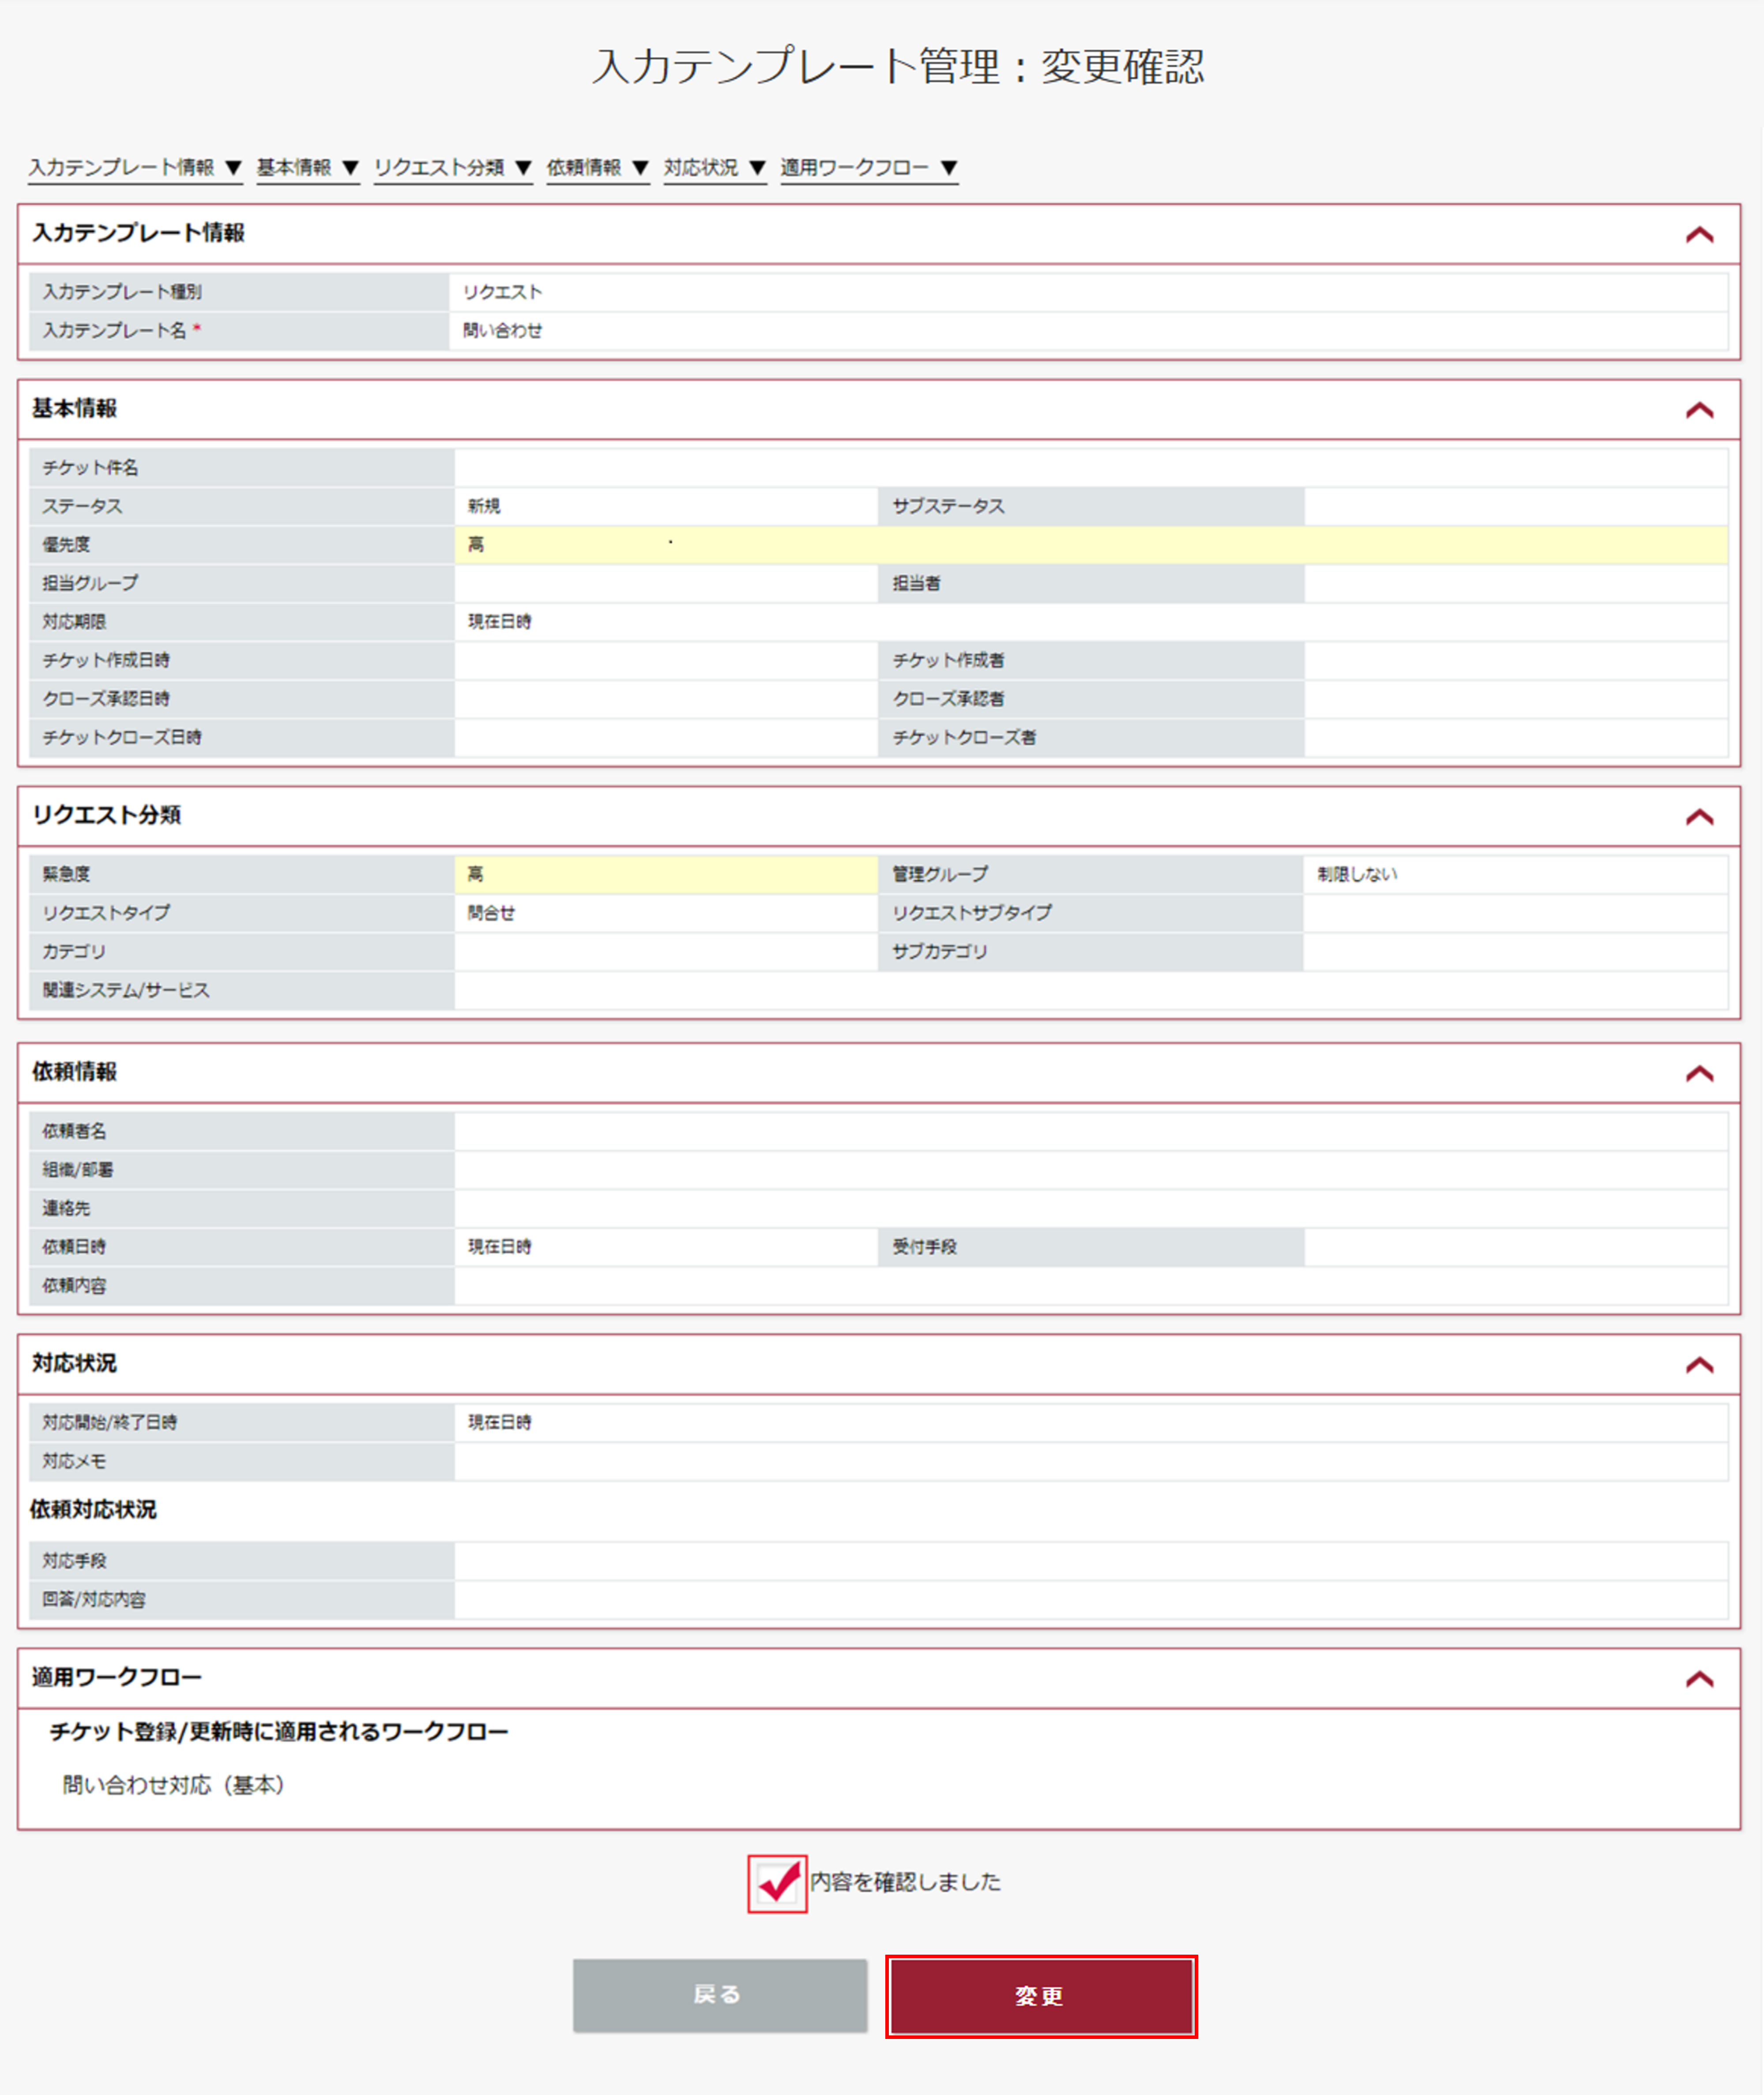Click the チケット件名 label
The height and width of the screenshot is (2095, 1764).
click(x=90, y=468)
